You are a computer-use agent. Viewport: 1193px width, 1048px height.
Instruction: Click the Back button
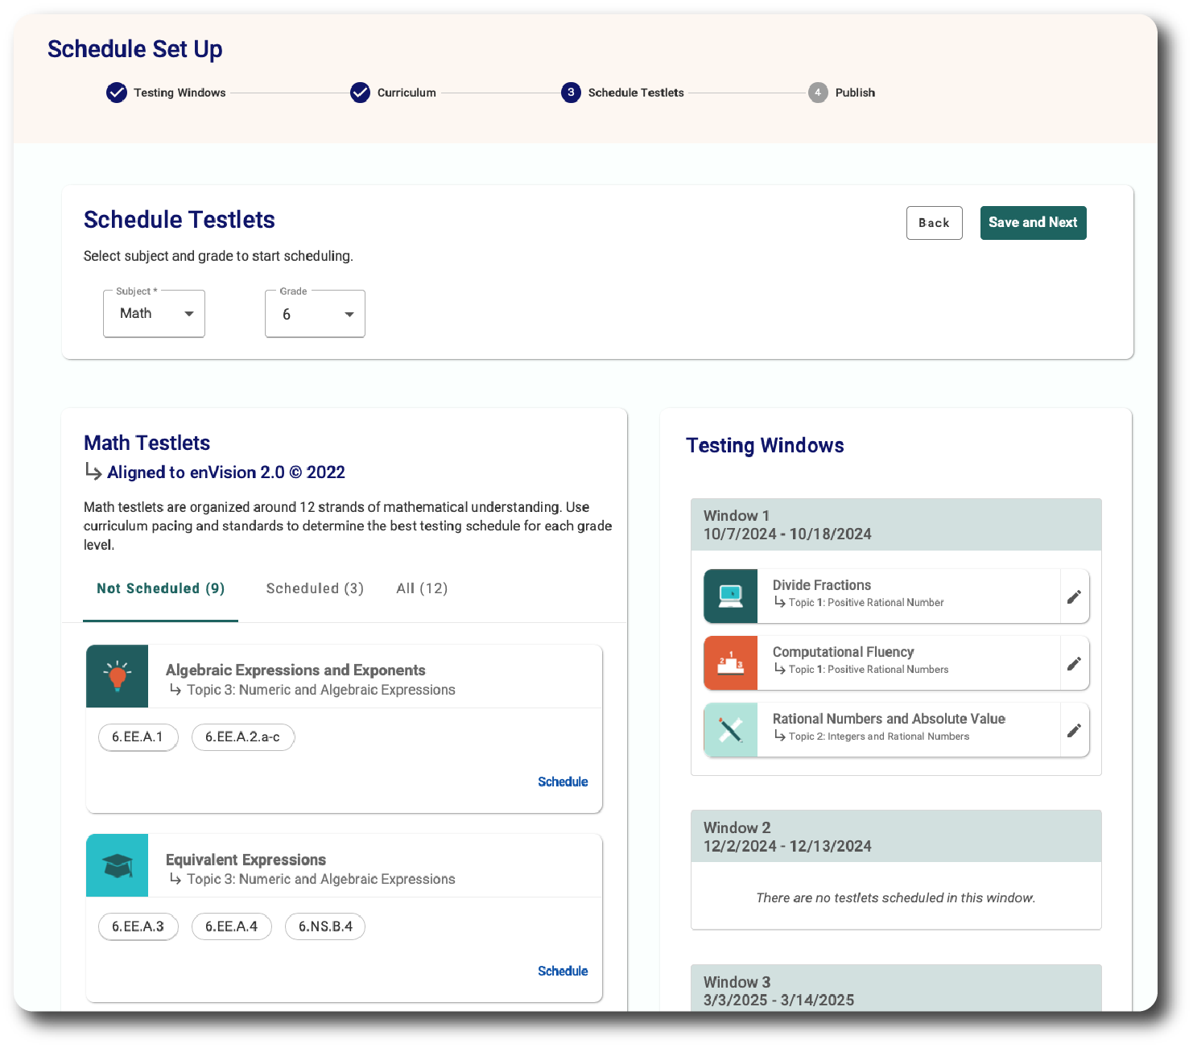pos(934,223)
